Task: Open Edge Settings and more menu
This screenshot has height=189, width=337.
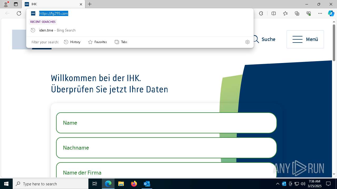Action: [320, 13]
